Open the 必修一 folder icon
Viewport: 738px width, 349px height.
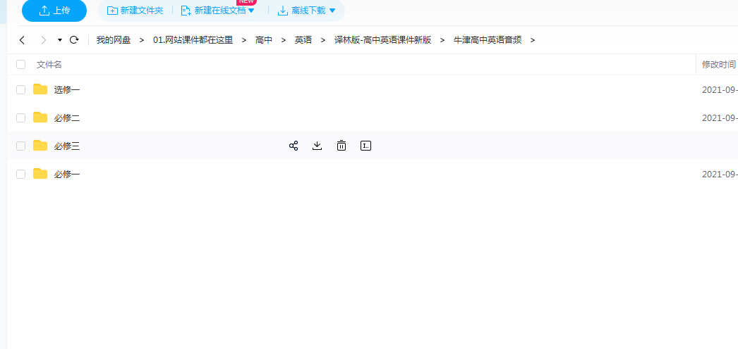[x=40, y=174]
